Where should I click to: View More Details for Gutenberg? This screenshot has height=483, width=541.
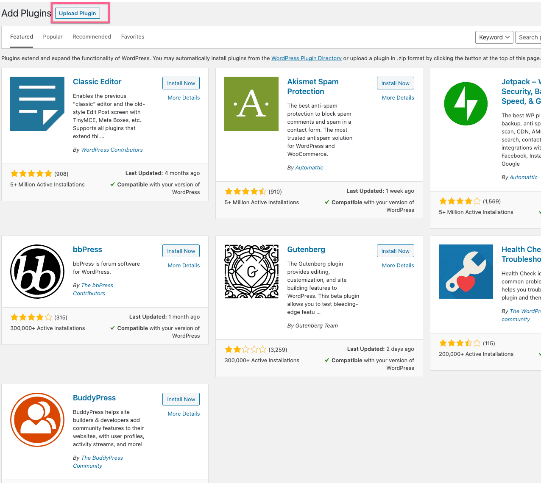click(398, 265)
